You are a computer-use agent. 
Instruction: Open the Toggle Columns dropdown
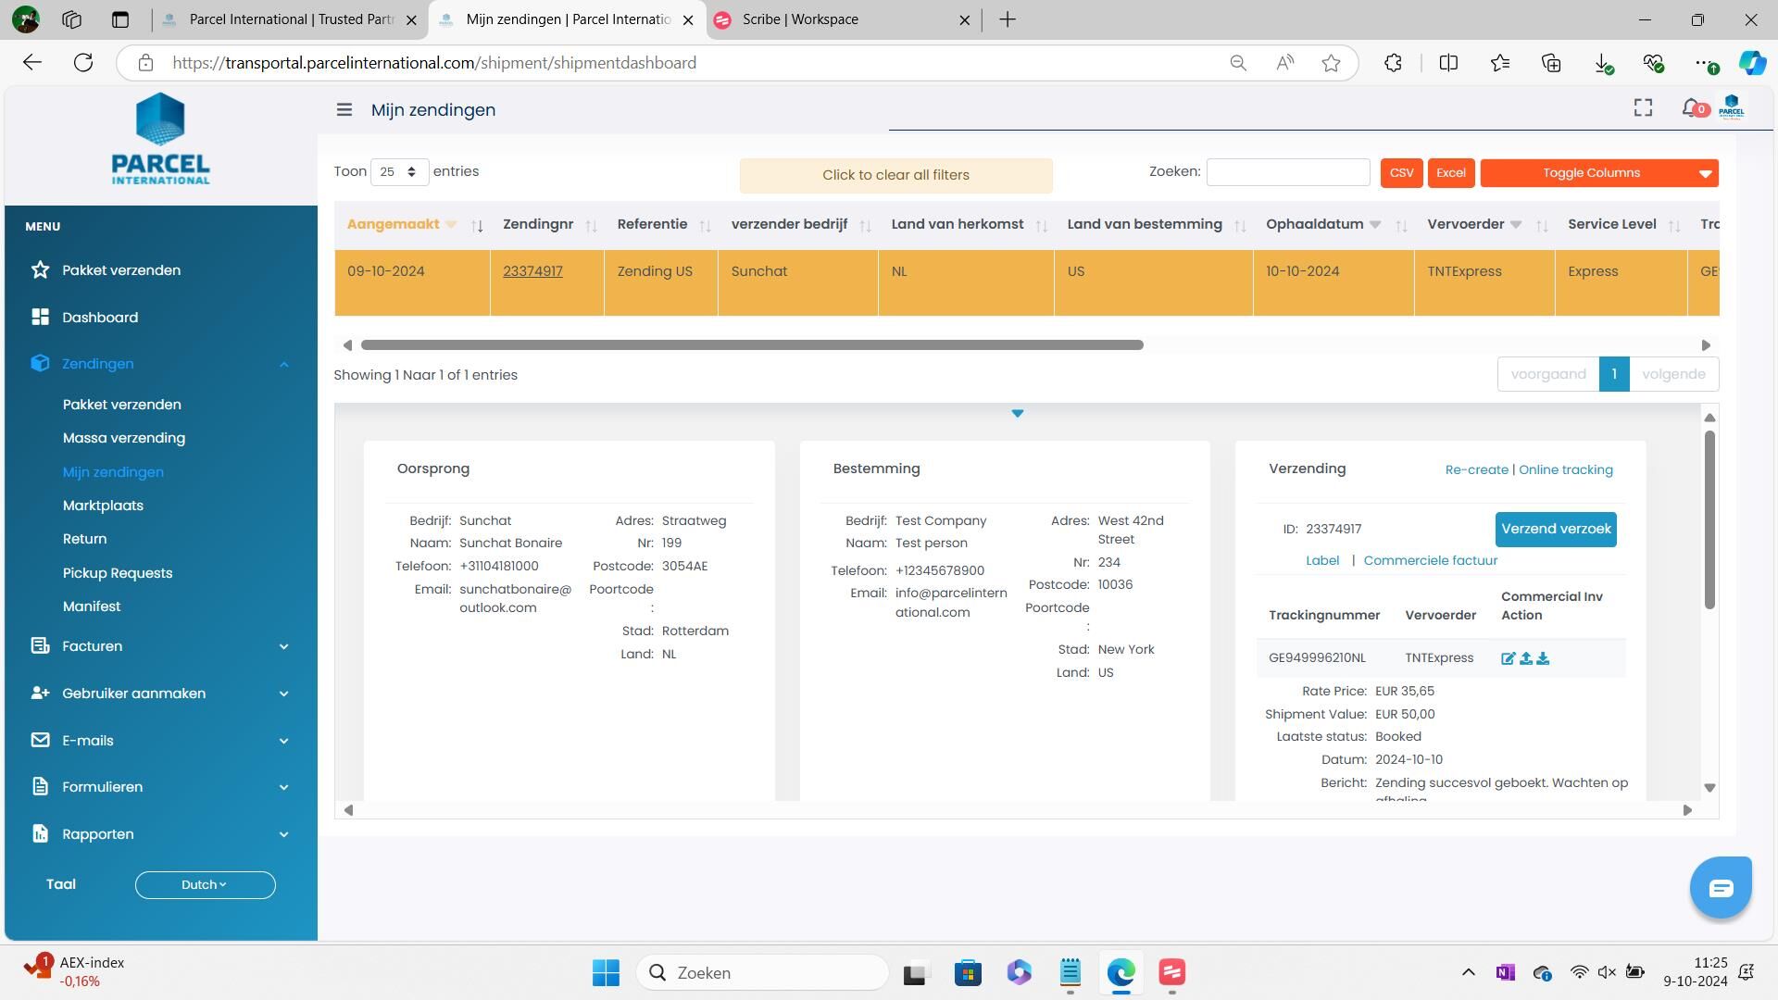[1598, 173]
